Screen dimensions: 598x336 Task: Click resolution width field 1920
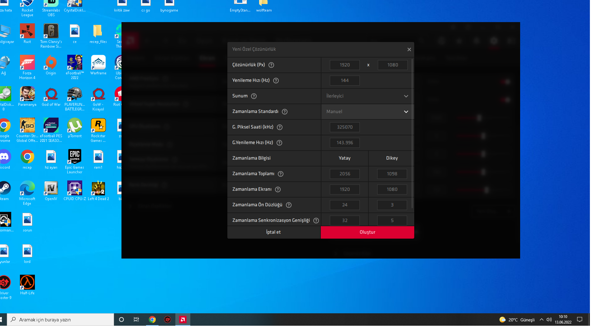click(345, 65)
